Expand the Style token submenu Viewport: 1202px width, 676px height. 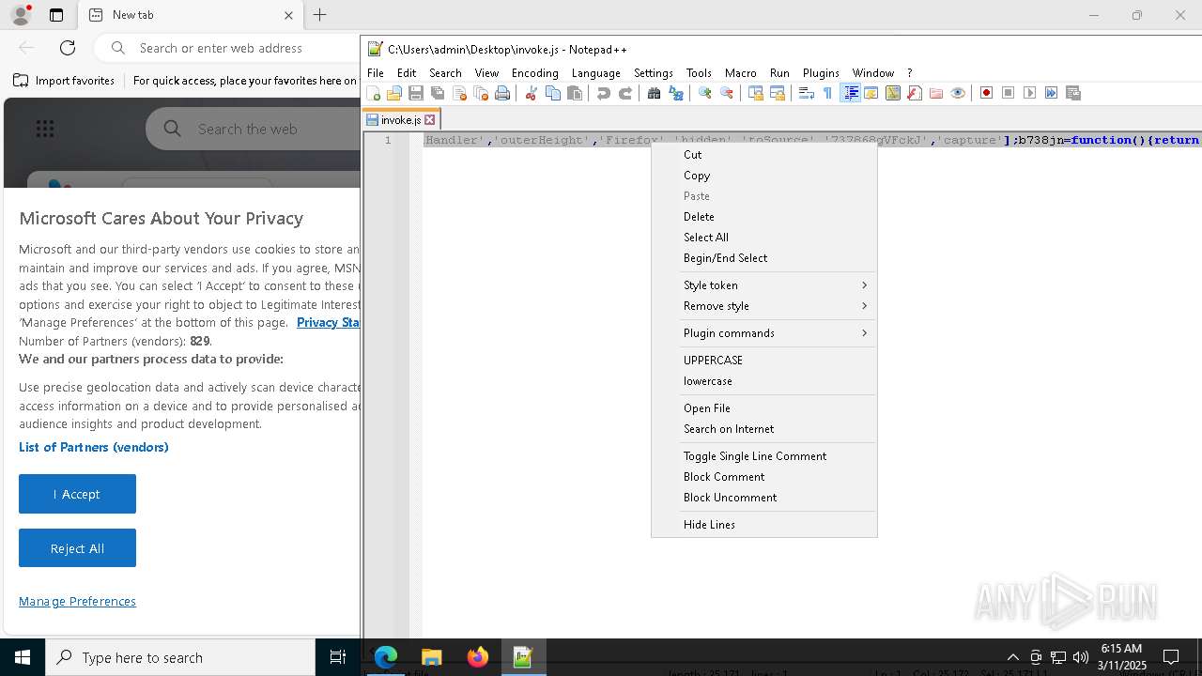(x=763, y=284)
